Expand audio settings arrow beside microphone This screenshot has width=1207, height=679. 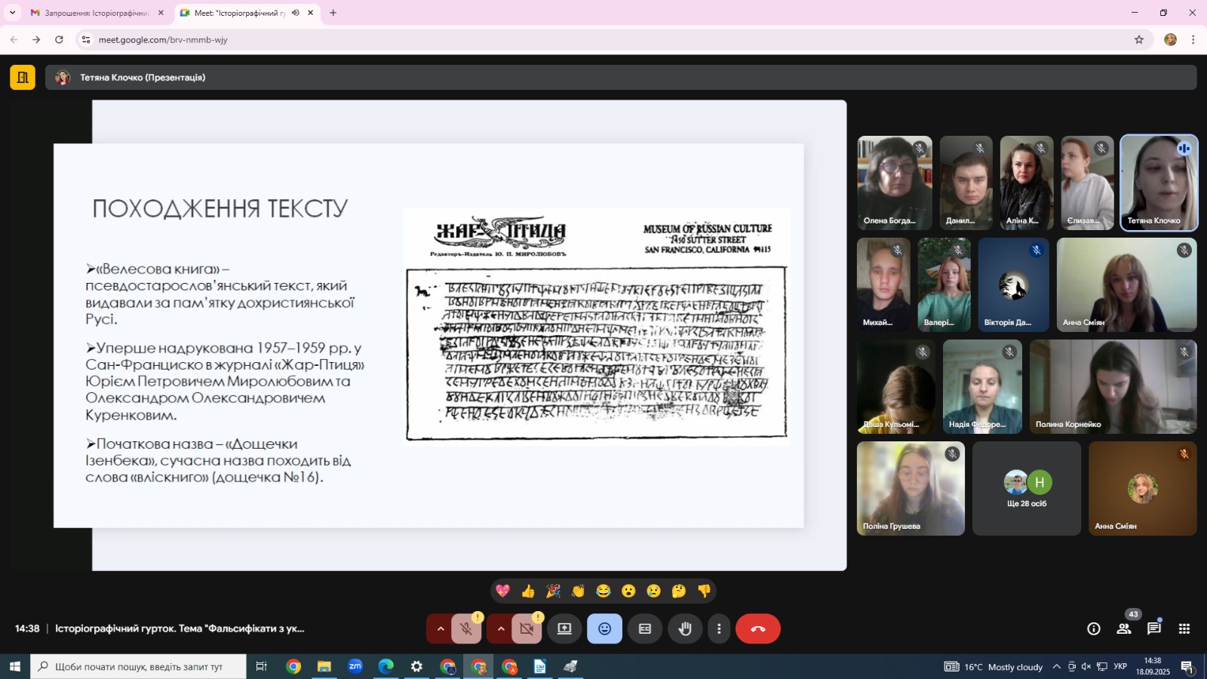[441, 629]
